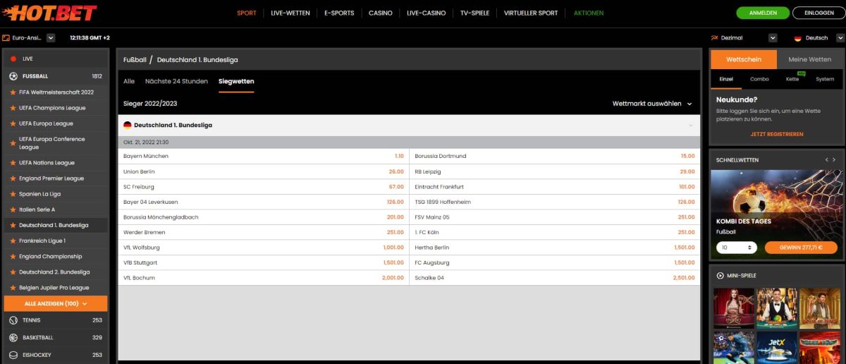Open LIVE-CASINO in the top navigation

[x=427, y=13]
